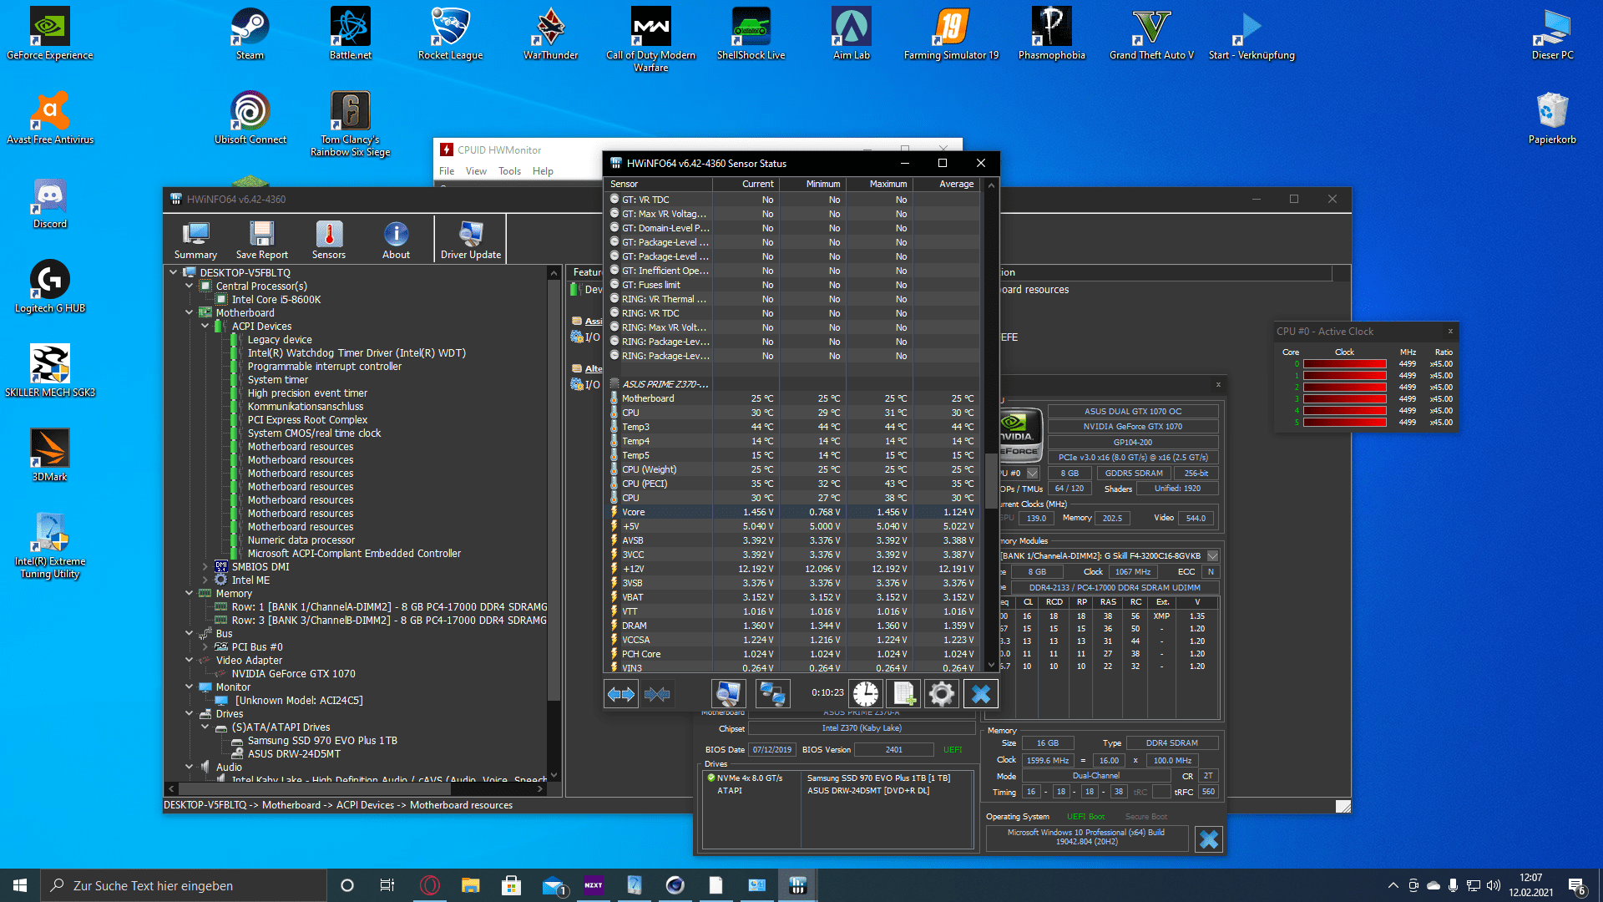Open sensor settings gear icon
The image size is (1603, 902).
(941, 694)
